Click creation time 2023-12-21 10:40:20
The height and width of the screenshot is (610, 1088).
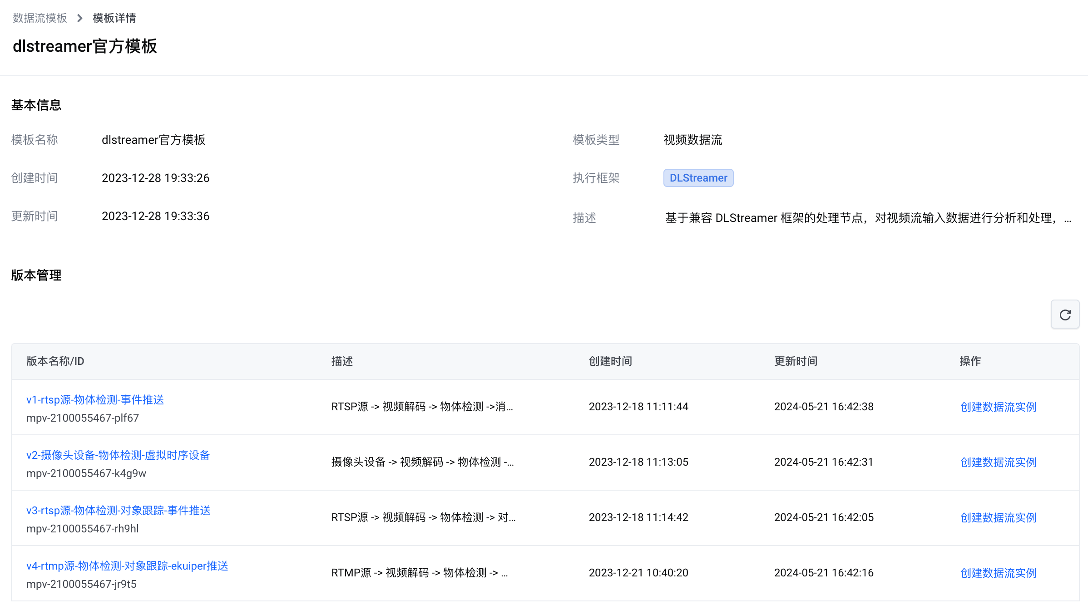click(x=638, y=573)
